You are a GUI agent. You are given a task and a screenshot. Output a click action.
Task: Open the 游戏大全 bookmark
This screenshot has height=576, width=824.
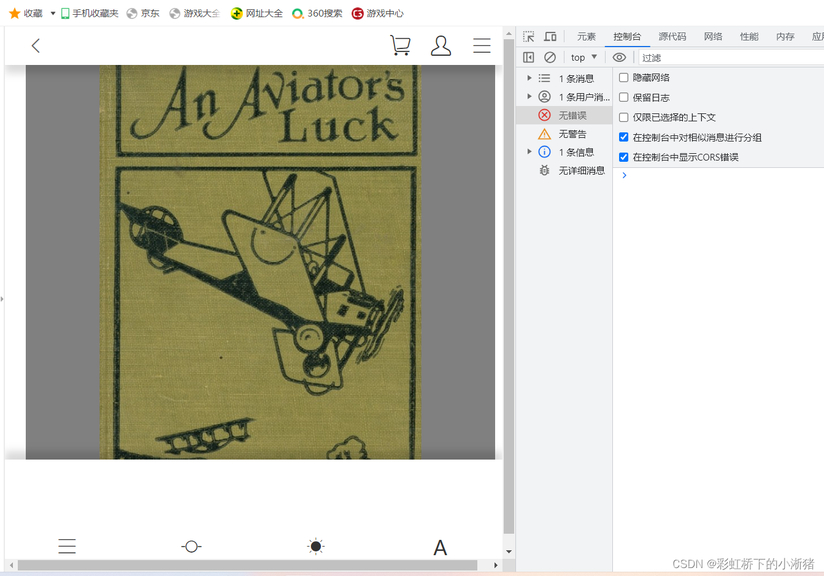(194, 13)
